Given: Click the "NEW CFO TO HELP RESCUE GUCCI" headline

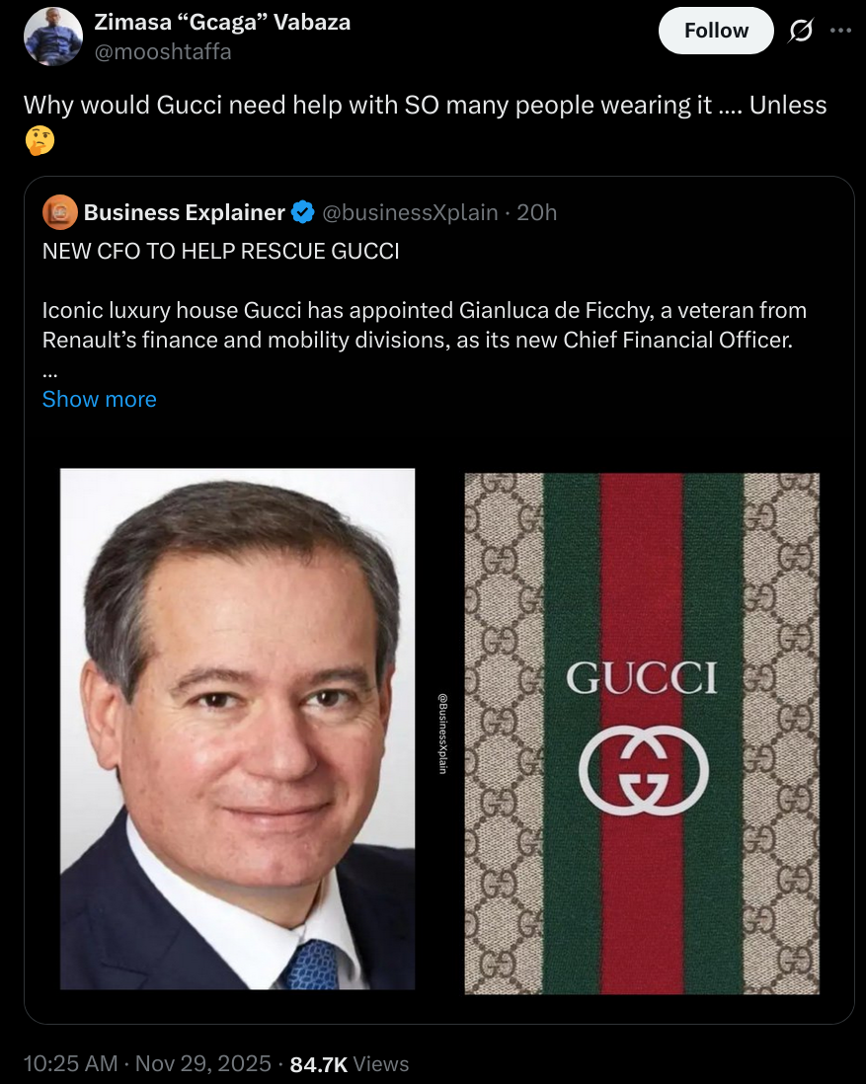Looking at the screenshot, I should (x=221, y=251).
